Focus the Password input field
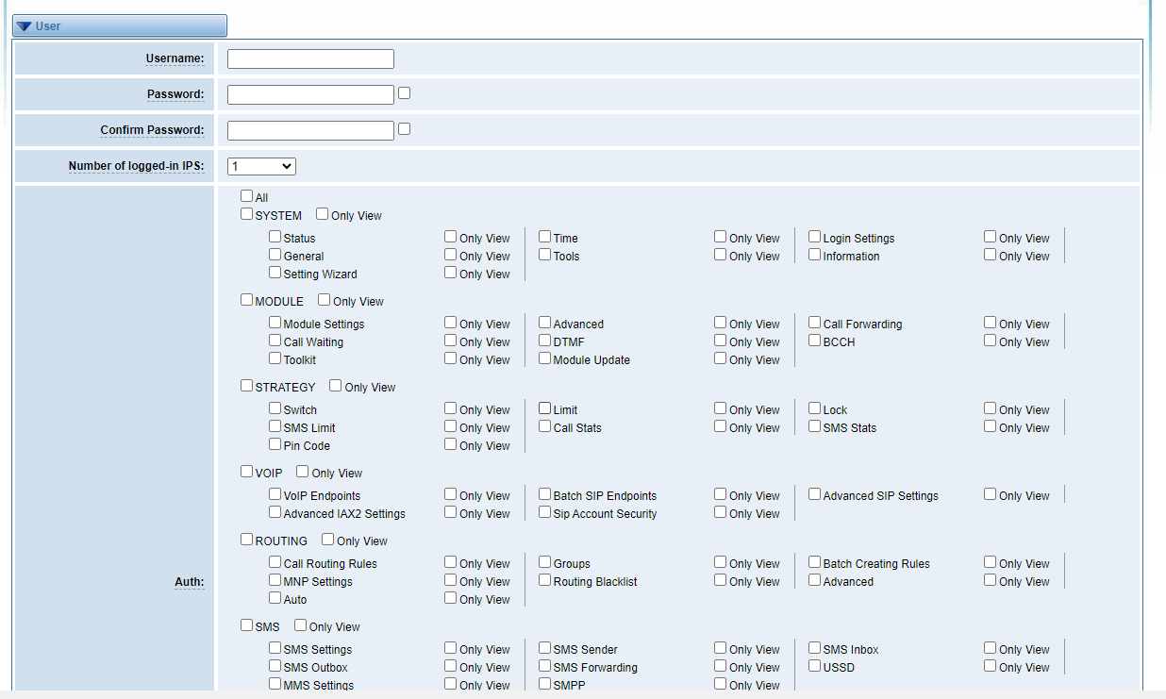This screenshot has height=699, width=1166. (x=310, y=94)
